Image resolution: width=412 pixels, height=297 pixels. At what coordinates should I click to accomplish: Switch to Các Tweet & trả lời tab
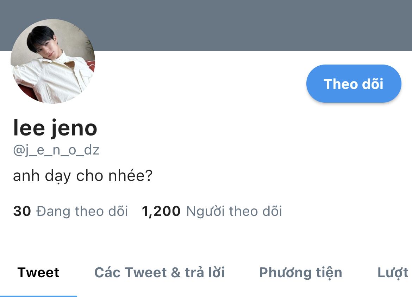coord(160,273)
